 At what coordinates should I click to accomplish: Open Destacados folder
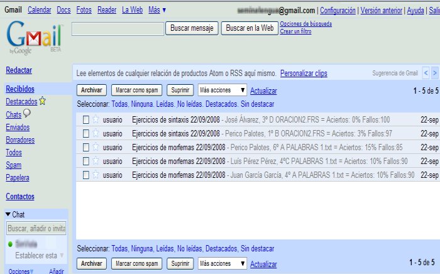(x=21, y=102)
